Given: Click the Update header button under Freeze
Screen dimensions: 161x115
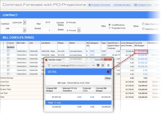Looking at the screenshot, I should pos(11,47).
